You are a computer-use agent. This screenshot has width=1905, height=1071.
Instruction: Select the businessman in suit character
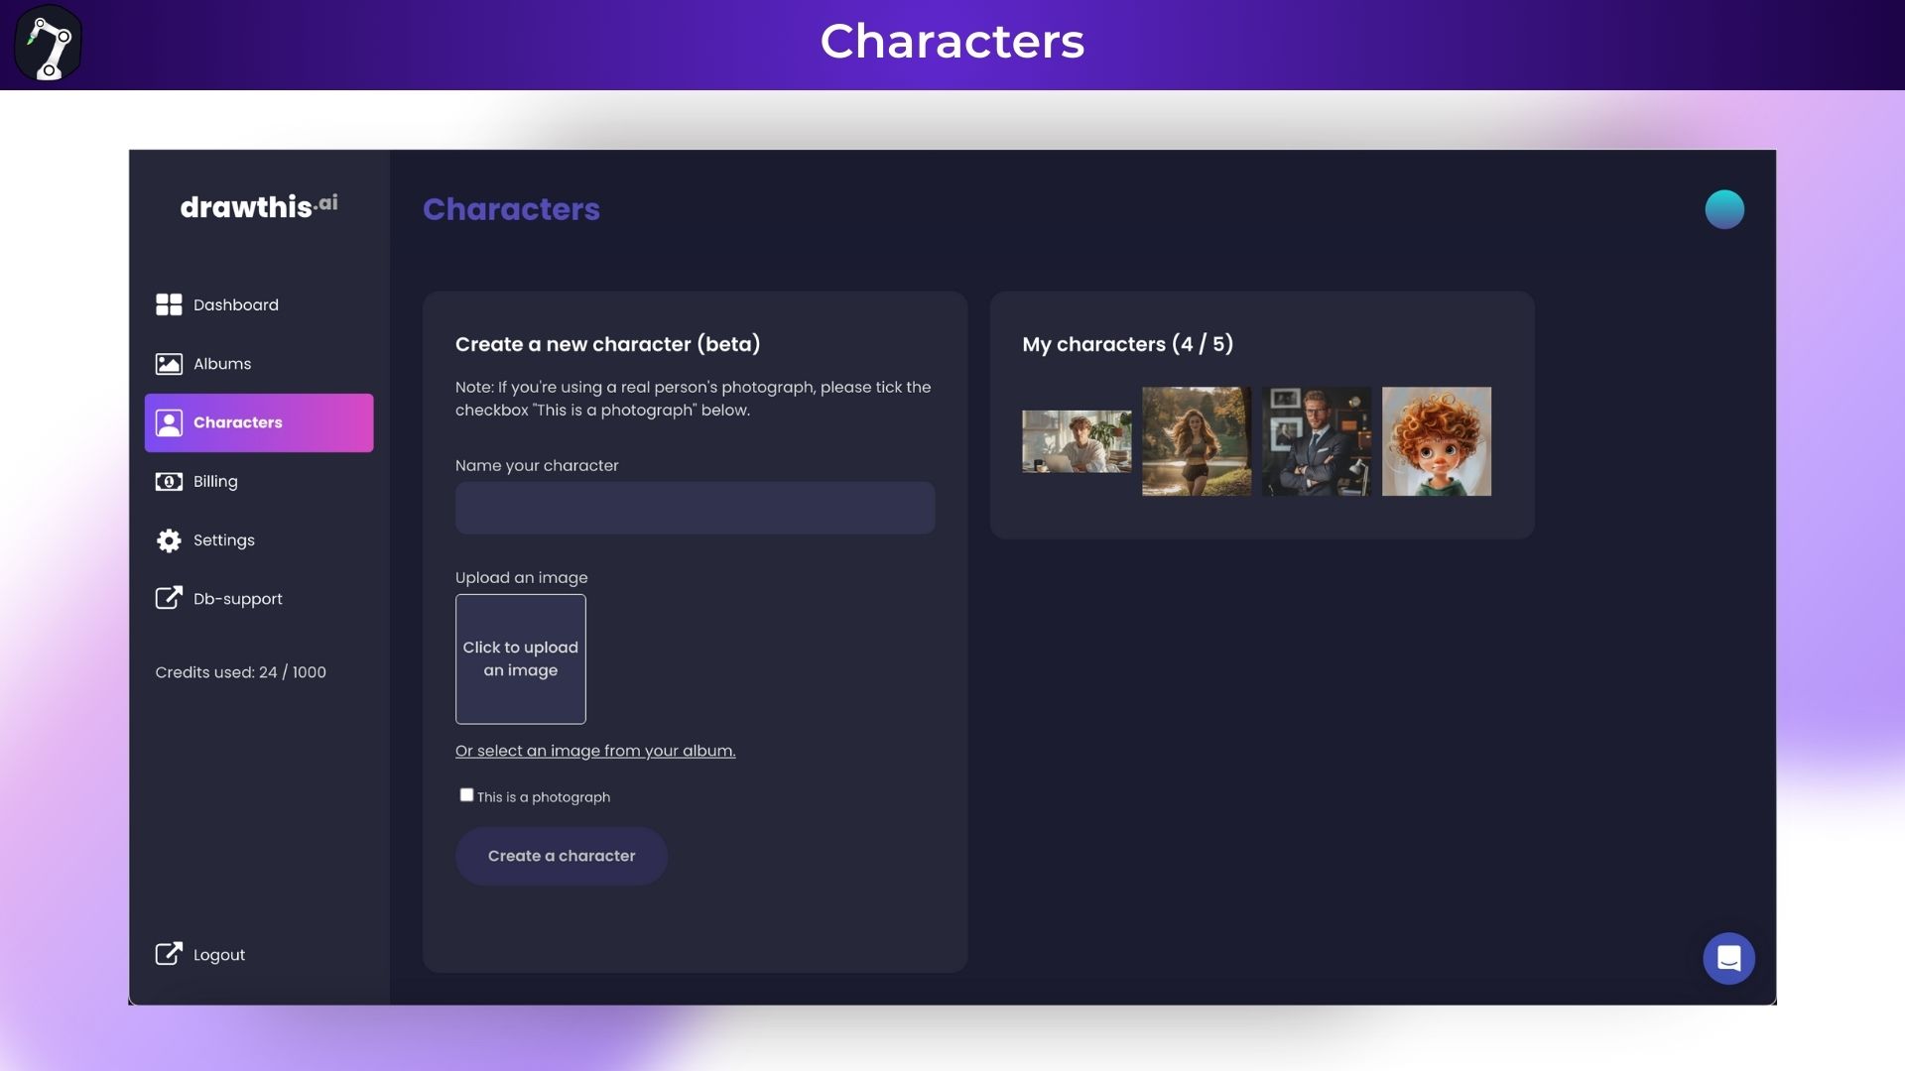(x=1317, y=441)
